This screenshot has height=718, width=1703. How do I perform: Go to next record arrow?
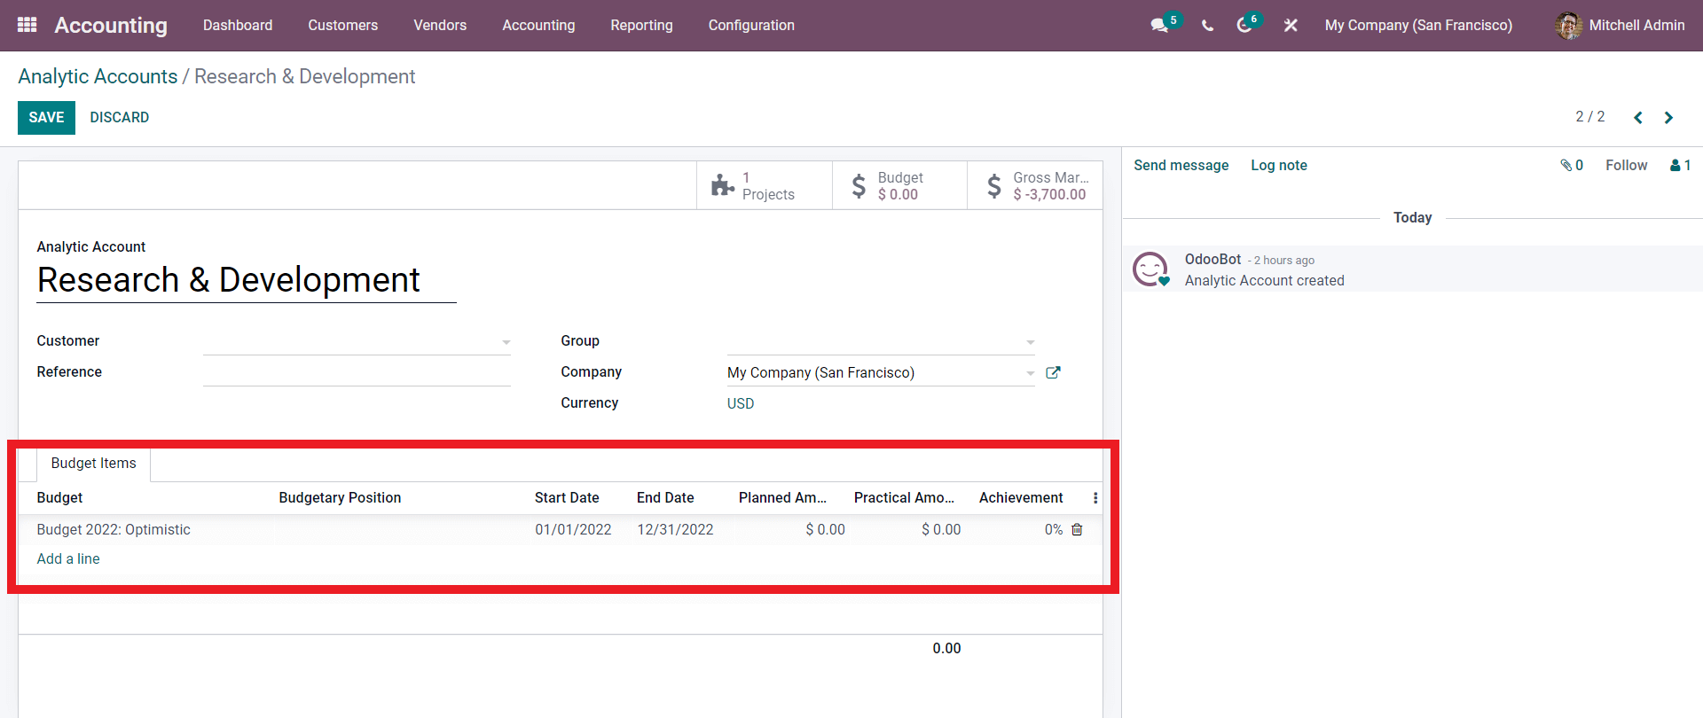tap(1668, 117)
